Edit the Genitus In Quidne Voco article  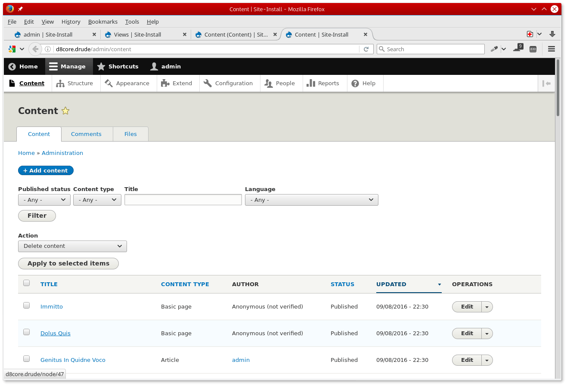[x=467, y=360]
